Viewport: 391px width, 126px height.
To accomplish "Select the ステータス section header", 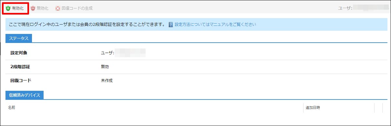I will pos(18,39).
